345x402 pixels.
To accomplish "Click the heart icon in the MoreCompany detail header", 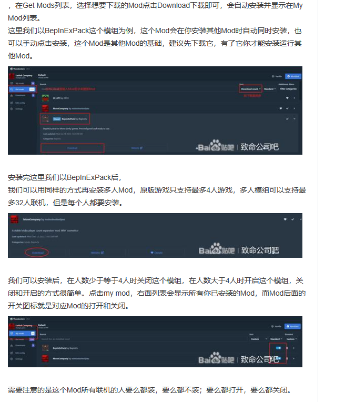I will coord(285,219).
